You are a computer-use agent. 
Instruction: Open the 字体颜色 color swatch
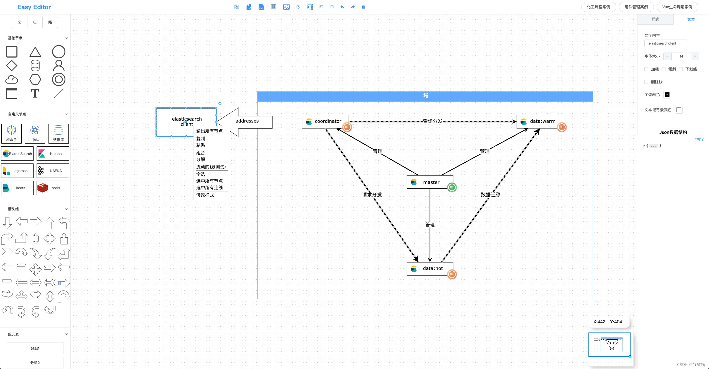click(x=667, y=94)
